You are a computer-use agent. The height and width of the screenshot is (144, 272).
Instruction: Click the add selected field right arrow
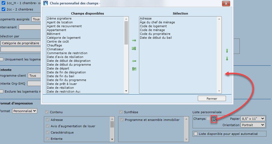134,40
